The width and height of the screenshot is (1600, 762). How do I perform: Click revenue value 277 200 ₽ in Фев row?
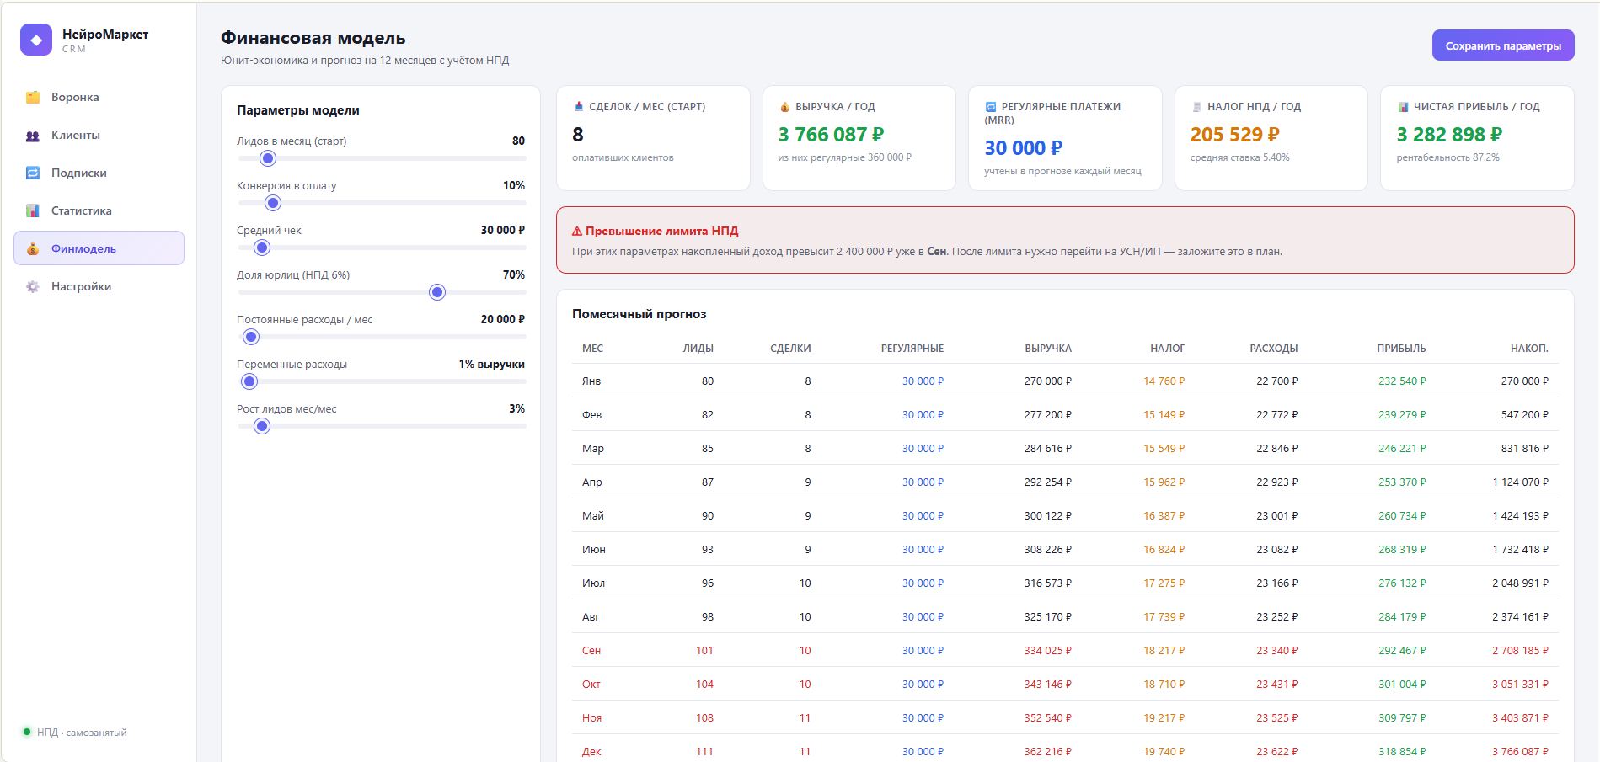click(x=1048, y=414)
